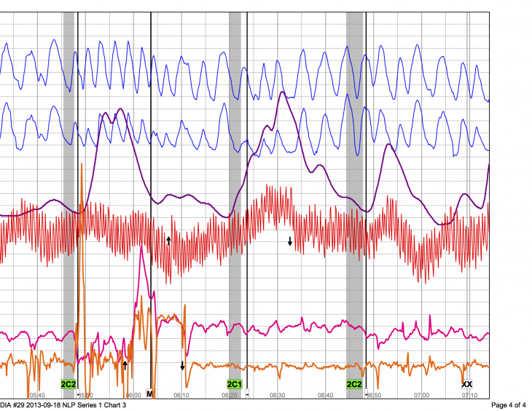Viewport: 532px width, 411px height.
Task: Click the up arrow on the red trace
Action: point(168,240)
